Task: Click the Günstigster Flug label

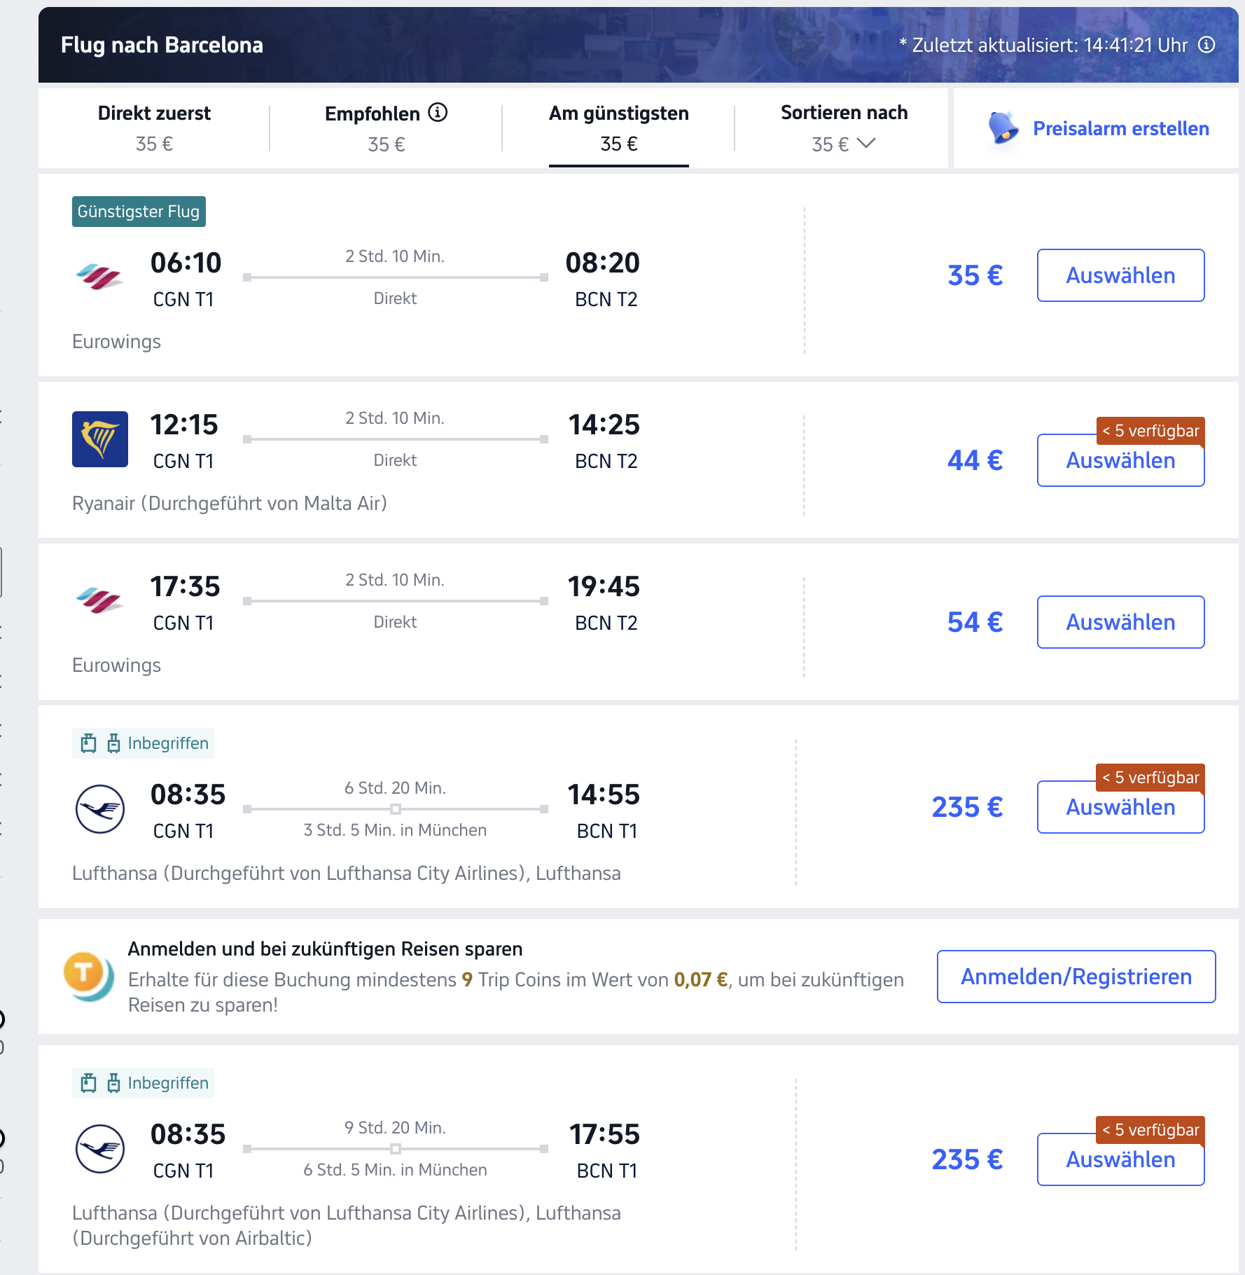Action: pos(139,212)
